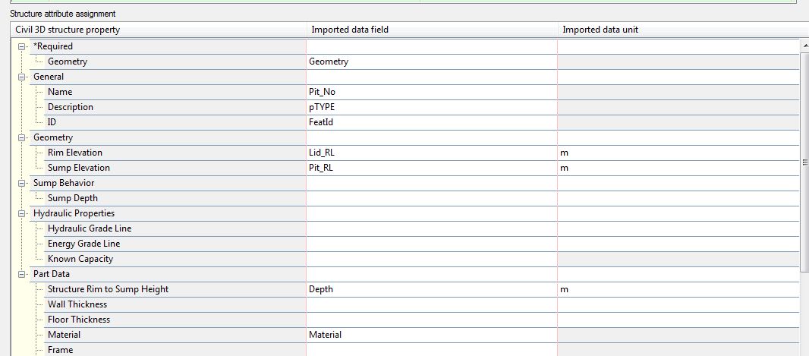Screen dimensions: 809x356
Task: Click empty data field for Known Capacity
Action: click(x=432, y=259)
